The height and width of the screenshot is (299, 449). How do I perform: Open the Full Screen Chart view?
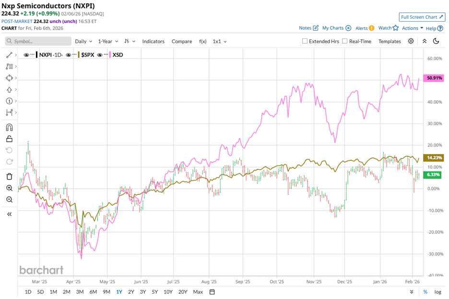[422, 17]
